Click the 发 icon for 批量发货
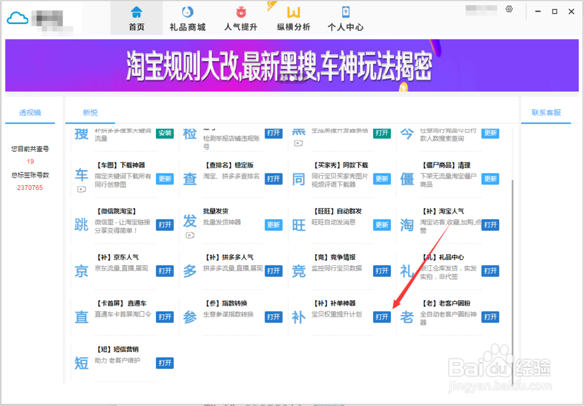This screenshot has height=406, width=584. point(190,221)
